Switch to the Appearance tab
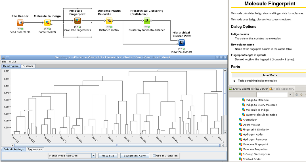The image size is (306, 162). point(35,149)
